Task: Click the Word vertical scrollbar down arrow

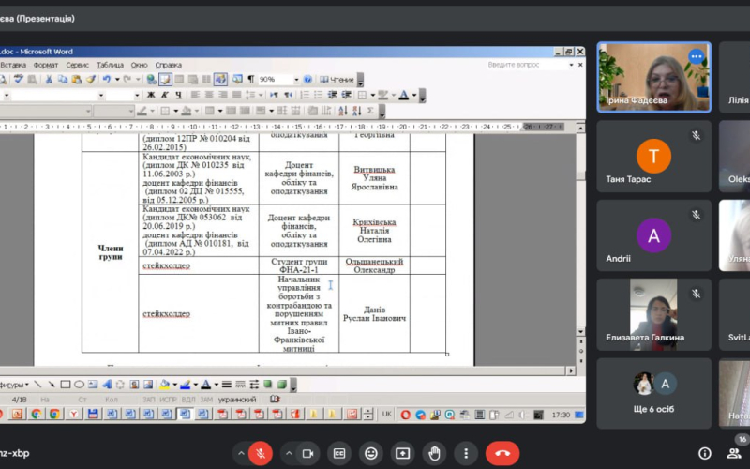Action: 580,331
